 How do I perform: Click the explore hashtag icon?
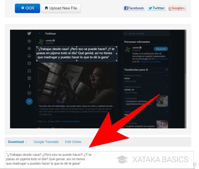[x=29, y=48]
